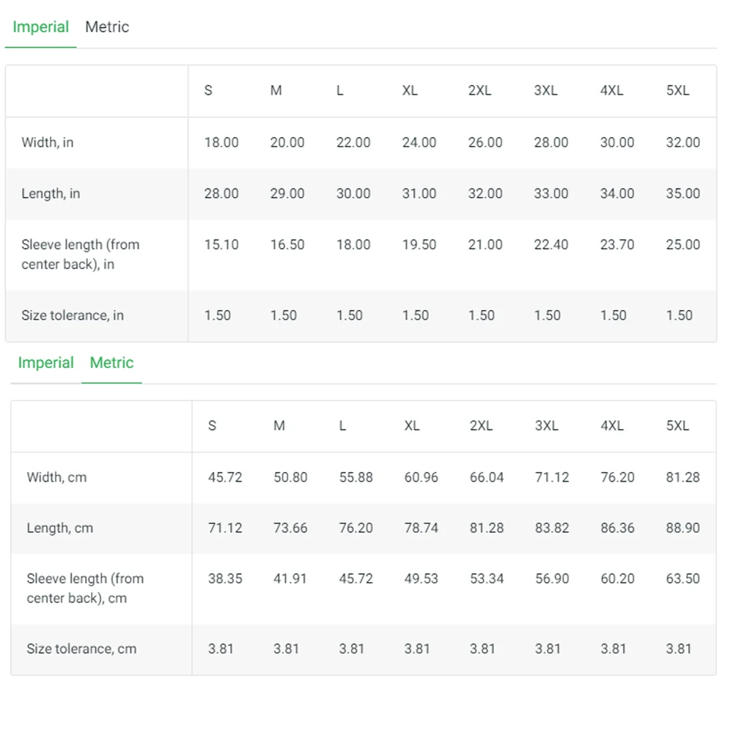
Task: Switch to Metric in the upper tab bar
Action: (x=107, y=27)
